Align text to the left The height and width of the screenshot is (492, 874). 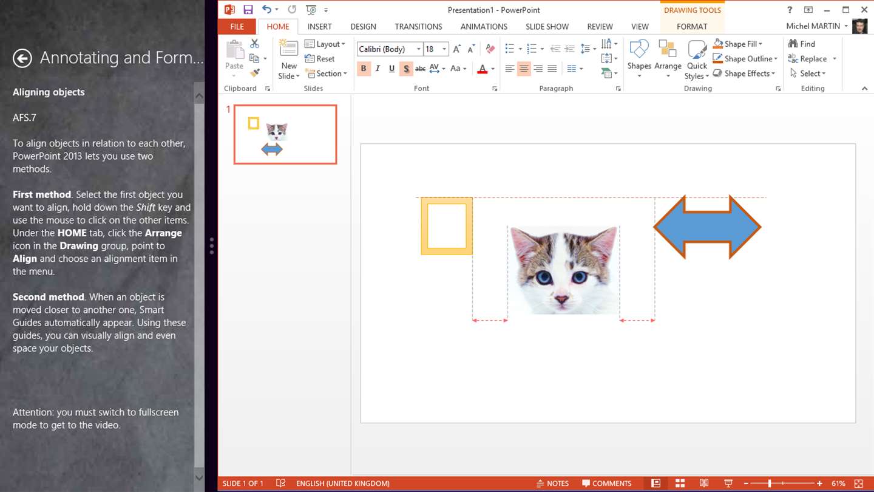coord(509,69)
